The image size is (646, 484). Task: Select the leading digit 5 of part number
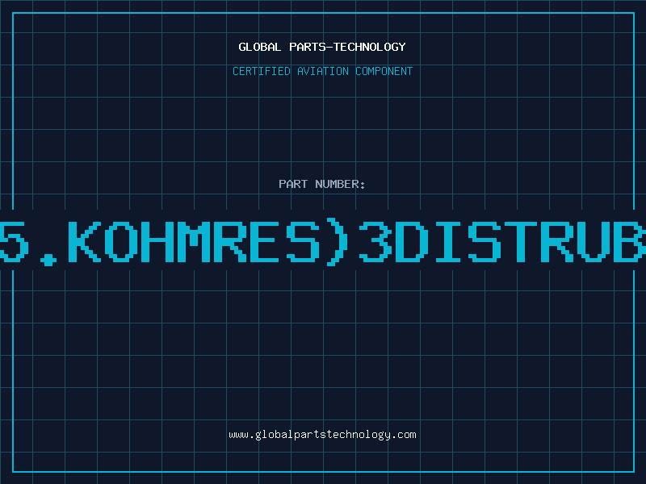[x=14, y=242]
